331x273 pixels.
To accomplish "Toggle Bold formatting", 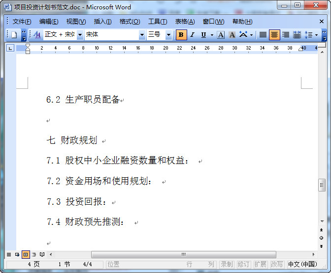I will (x=181, y=35).
